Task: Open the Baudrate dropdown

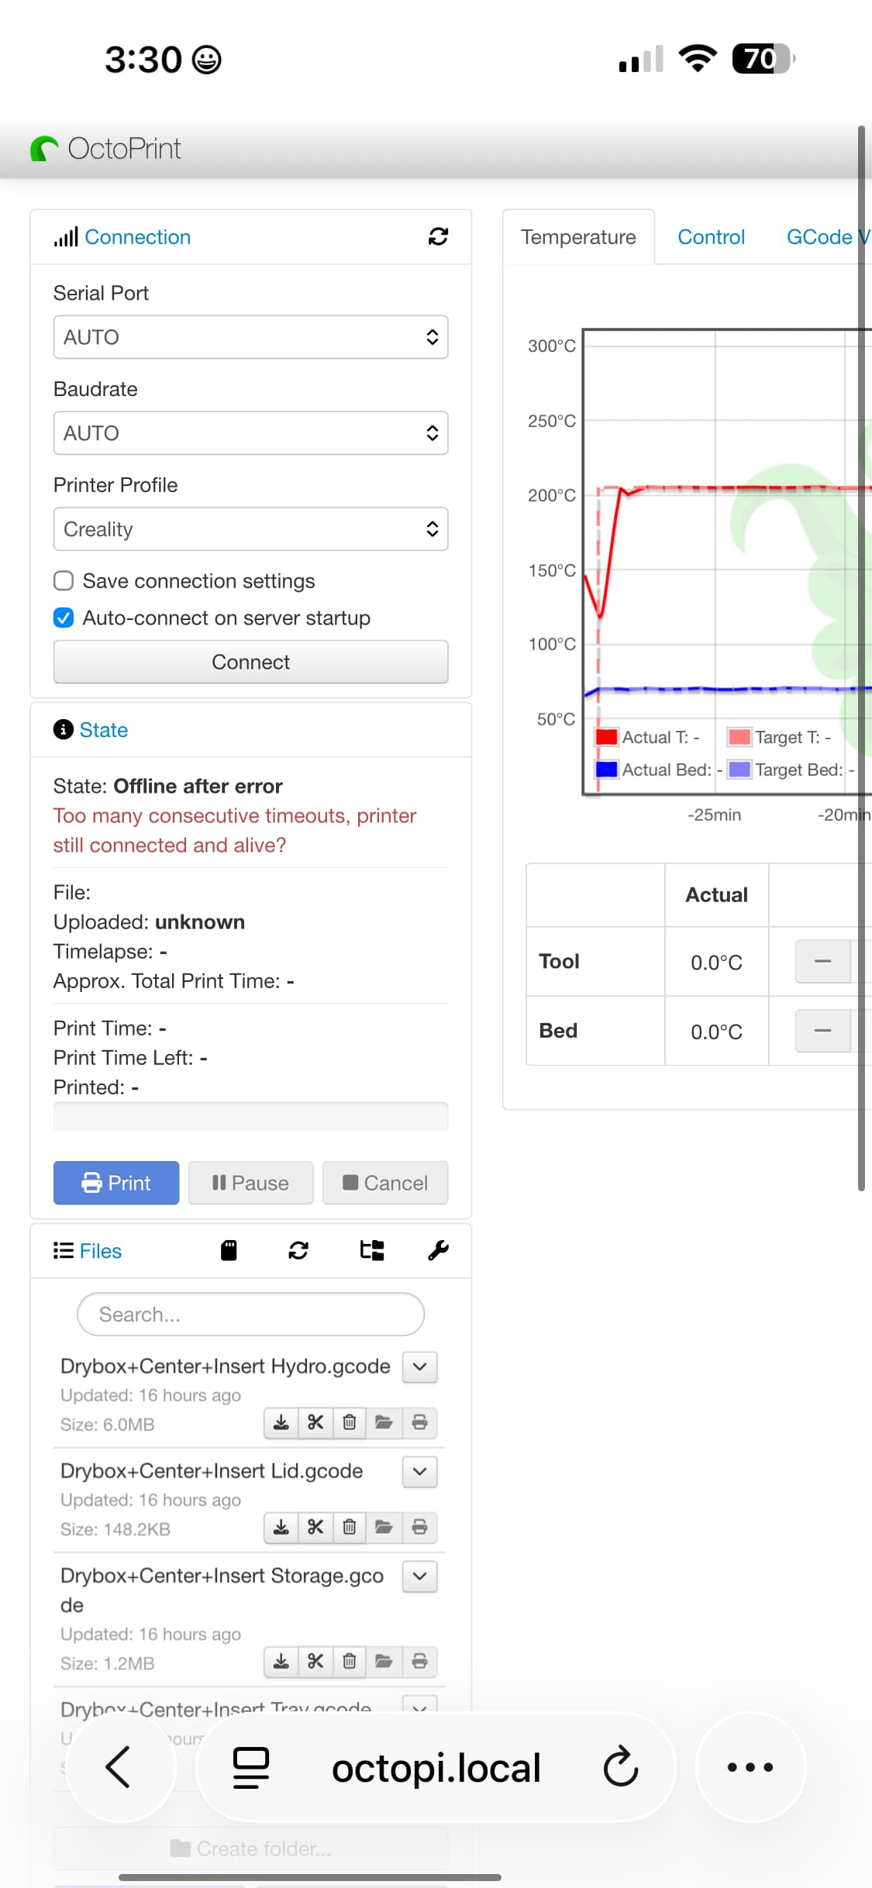Action: pos(250,433)
